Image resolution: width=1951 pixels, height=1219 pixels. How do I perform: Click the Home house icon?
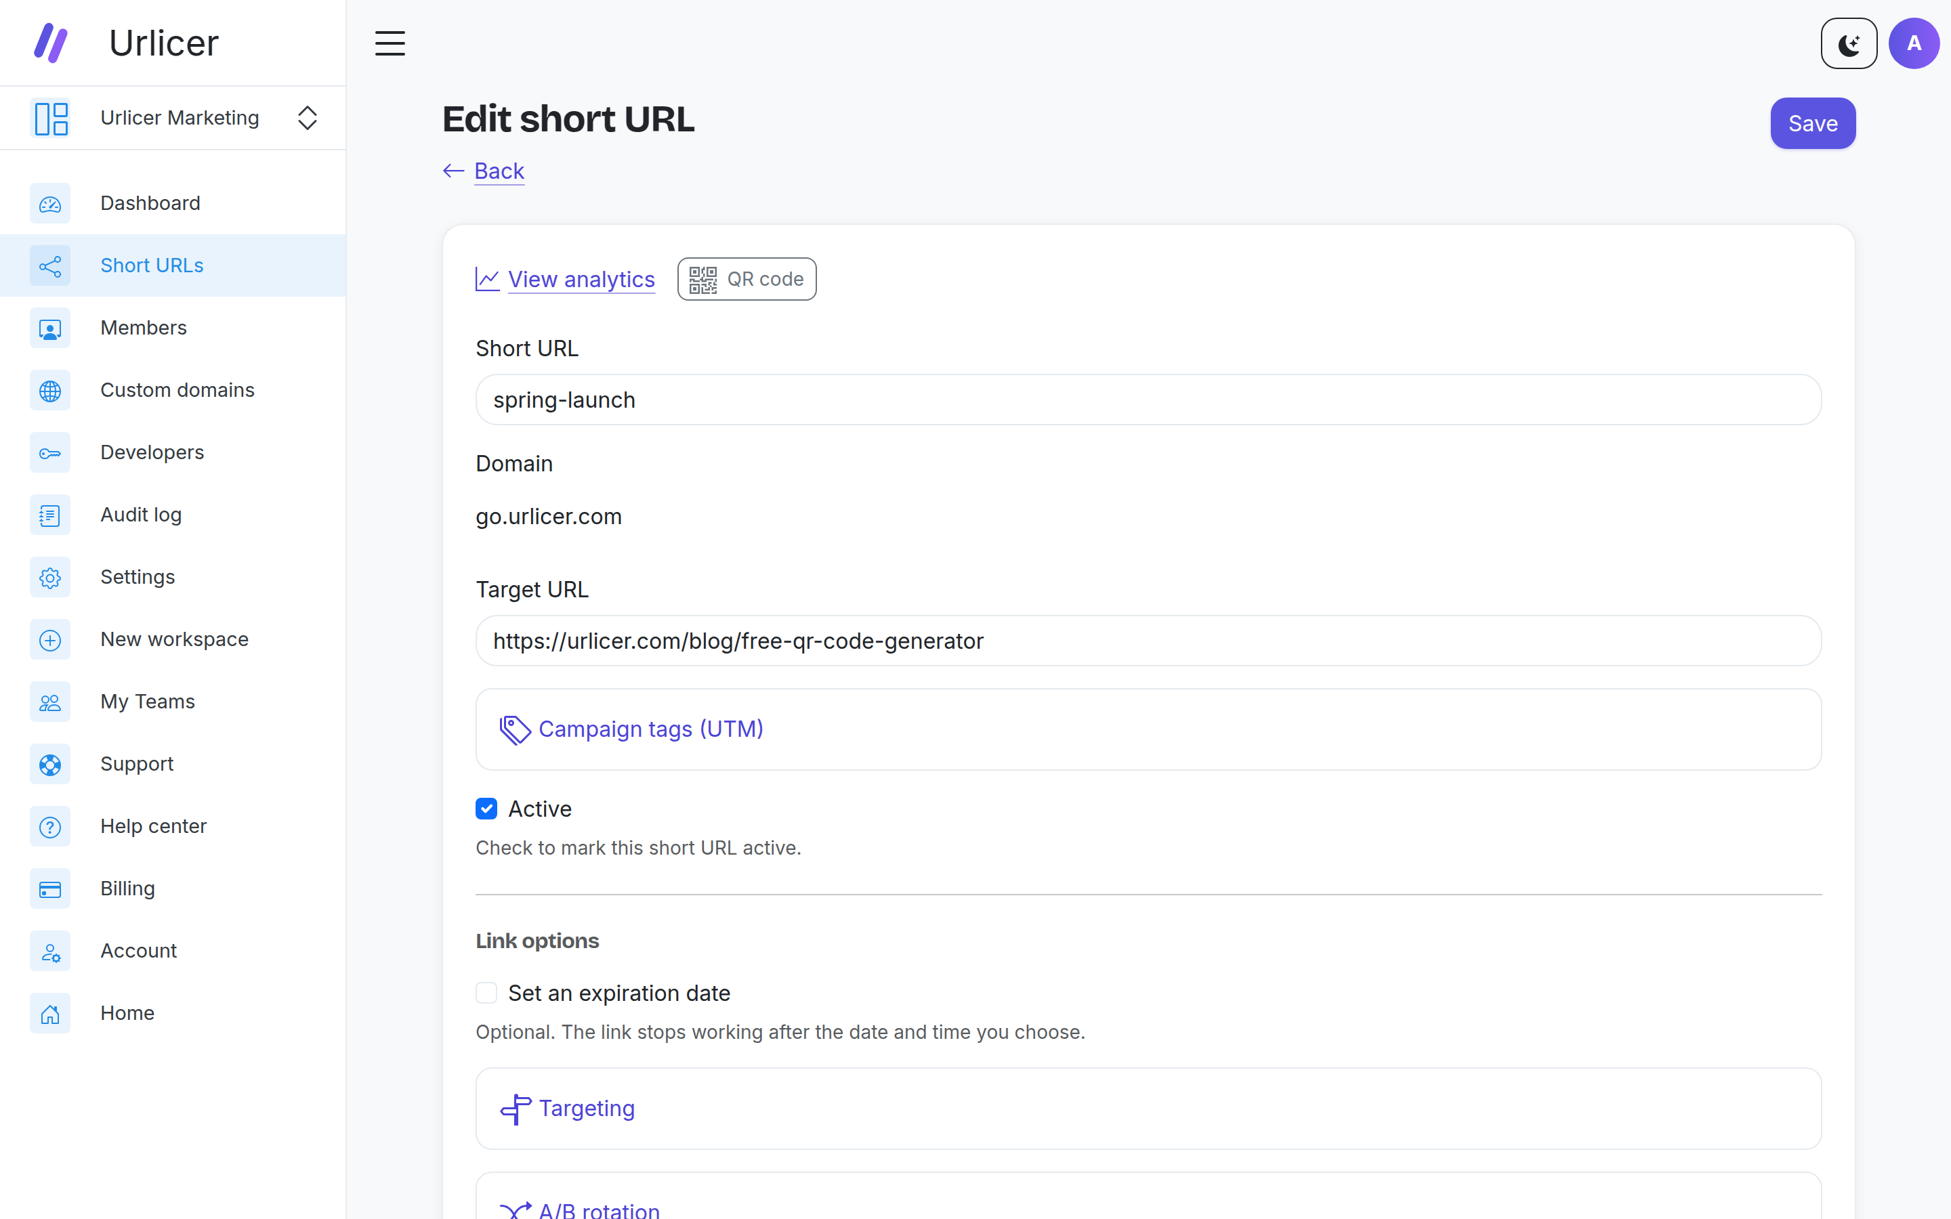click(50, 1013)
